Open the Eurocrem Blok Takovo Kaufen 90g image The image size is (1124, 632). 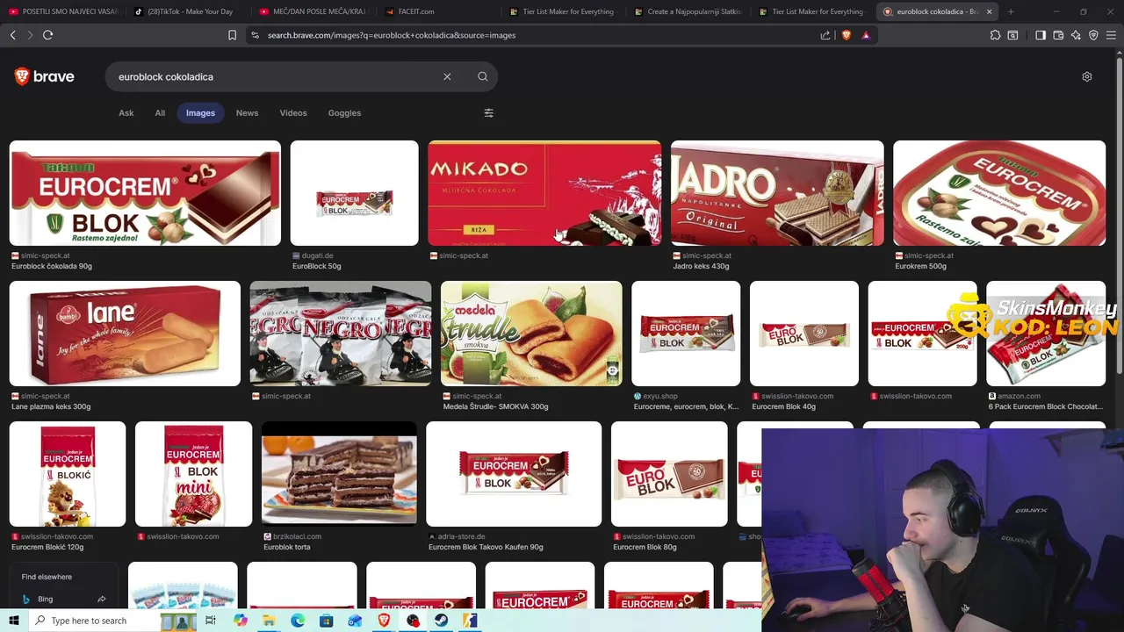pos(514,474)
